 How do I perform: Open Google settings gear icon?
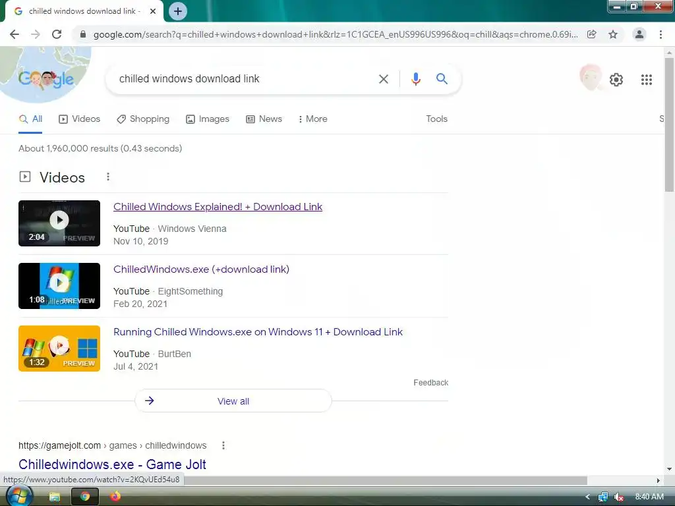pyautogui.click(x=616, y=80)
